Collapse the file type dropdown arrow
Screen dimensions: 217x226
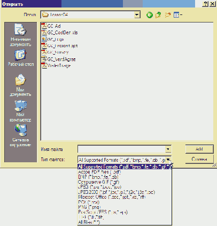pos(168,160)
